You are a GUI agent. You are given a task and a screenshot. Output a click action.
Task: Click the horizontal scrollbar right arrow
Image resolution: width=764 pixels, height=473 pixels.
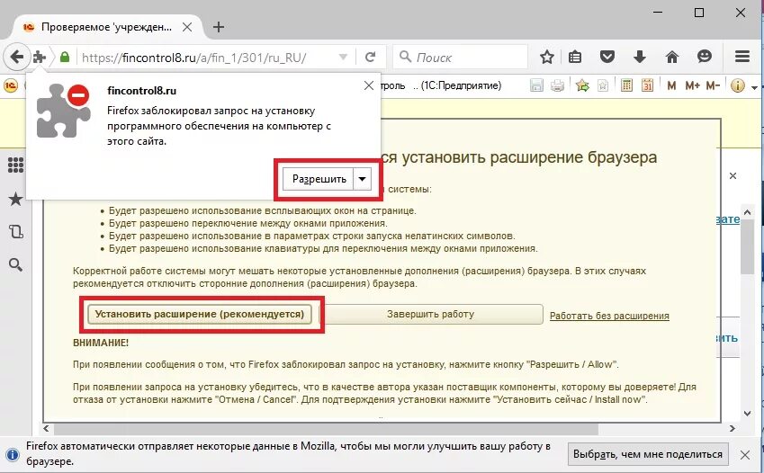tap(732, 429)
